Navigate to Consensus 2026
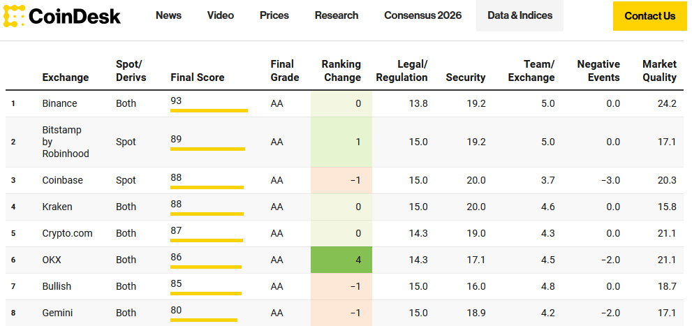Viewport: 692px width, 326px height. click(422, 15)
